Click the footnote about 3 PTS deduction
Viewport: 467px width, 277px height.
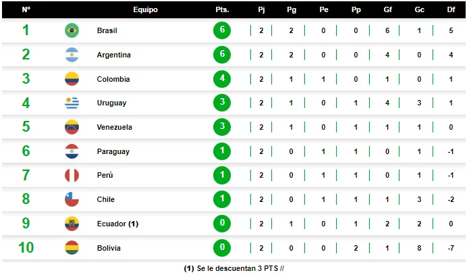tap(233, 268)
